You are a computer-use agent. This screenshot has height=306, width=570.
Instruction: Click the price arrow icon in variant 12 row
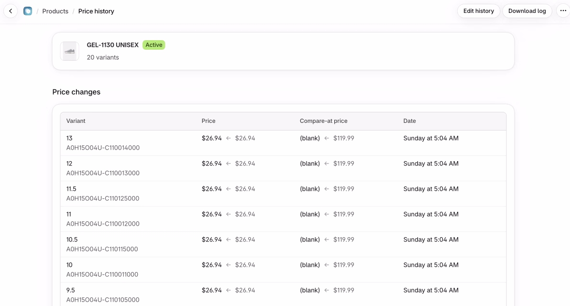pyautogui.click(x=228, y=164)
